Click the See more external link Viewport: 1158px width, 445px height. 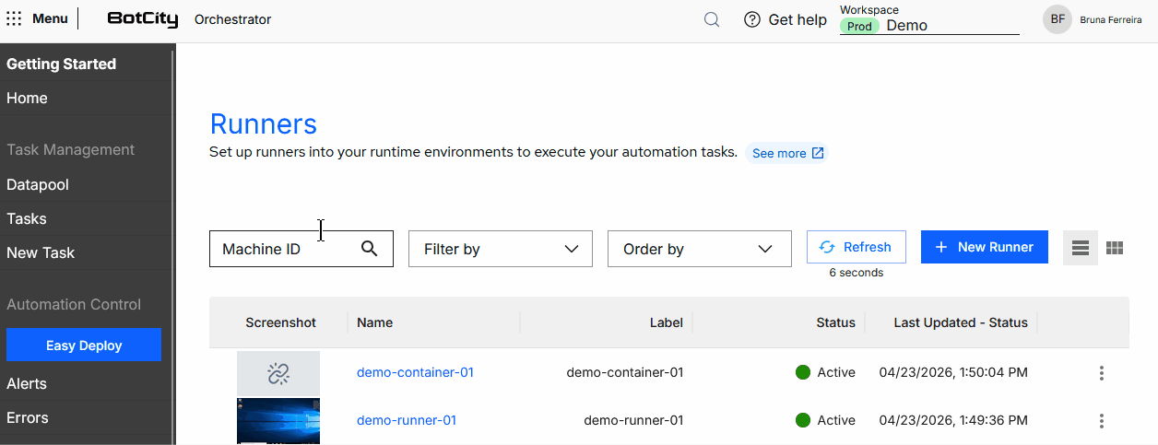tap(787, 154)
